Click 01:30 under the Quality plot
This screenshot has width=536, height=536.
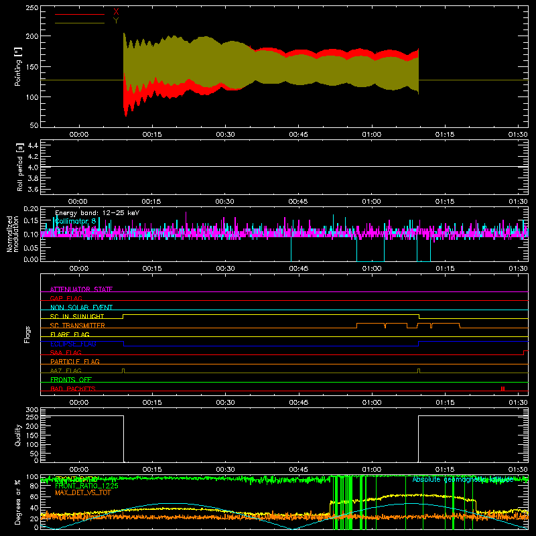pyautogui.click(x=518, y=470)
